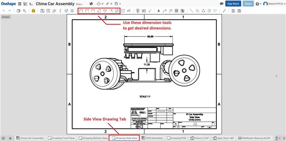Expand the Help question mark menu
This screenshot has height=141, width=286.
tap(258, 4)
